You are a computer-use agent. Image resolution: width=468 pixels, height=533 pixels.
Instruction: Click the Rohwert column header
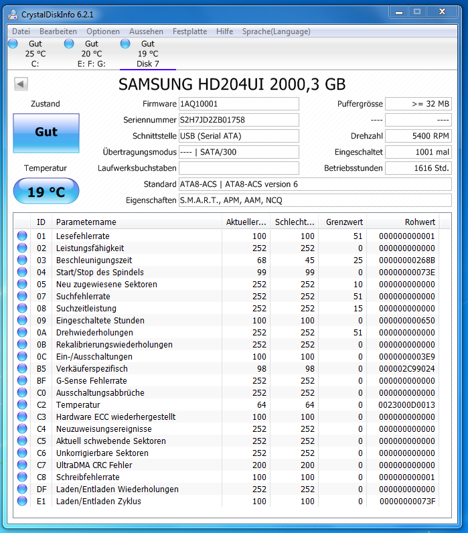403,222
